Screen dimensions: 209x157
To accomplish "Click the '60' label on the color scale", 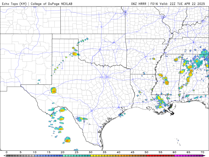I will 175,152.
